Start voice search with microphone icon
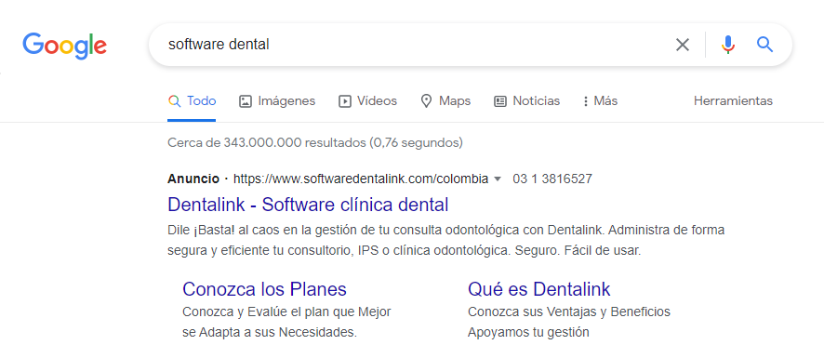This screenshot has height=358, width=824. click(728, 46)
